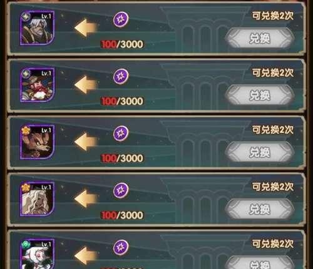Click 兑换 button for the wolf hero
Screen dimensions: 313x269
pos(260,153)
